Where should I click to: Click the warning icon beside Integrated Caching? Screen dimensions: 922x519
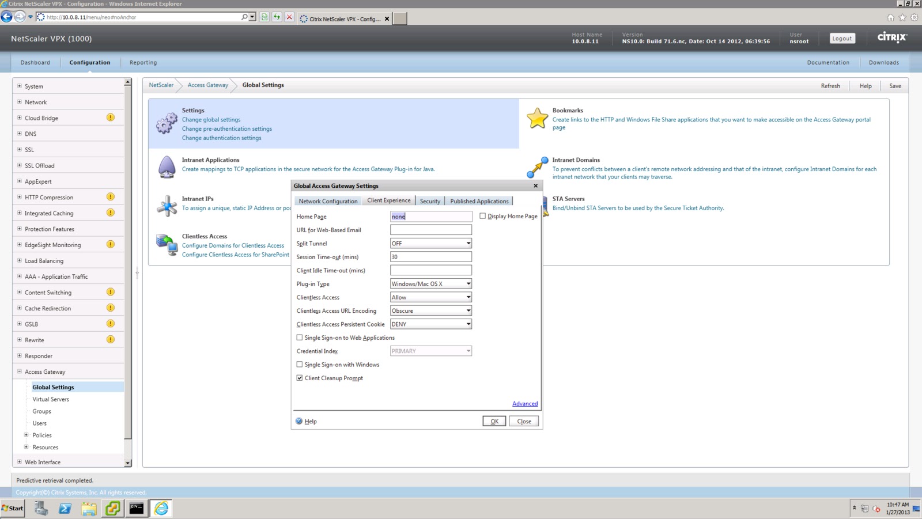(111, 213)
